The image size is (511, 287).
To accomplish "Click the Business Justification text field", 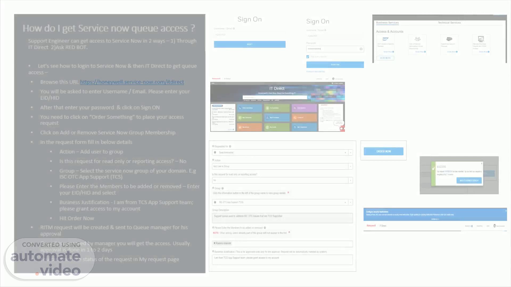I will click(282, 260).
